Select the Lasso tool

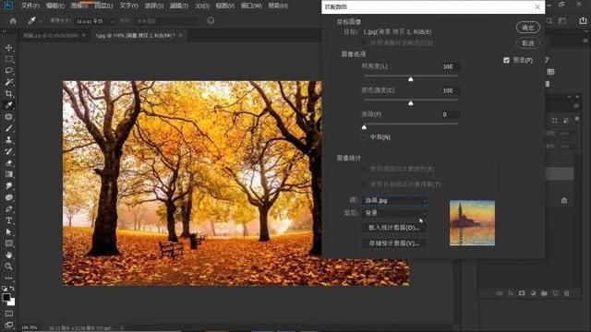point(9,71)
